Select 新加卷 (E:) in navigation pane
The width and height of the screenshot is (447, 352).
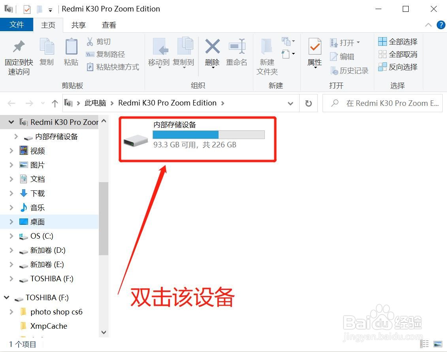pyautogui.click(x=47, y=265)
